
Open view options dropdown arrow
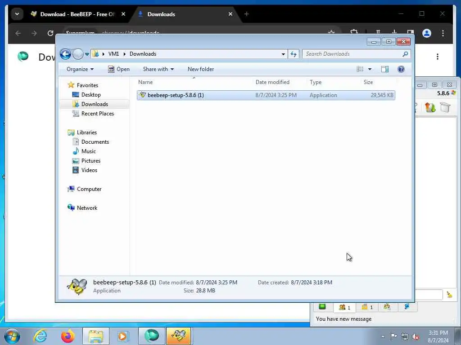click(370, 69)
